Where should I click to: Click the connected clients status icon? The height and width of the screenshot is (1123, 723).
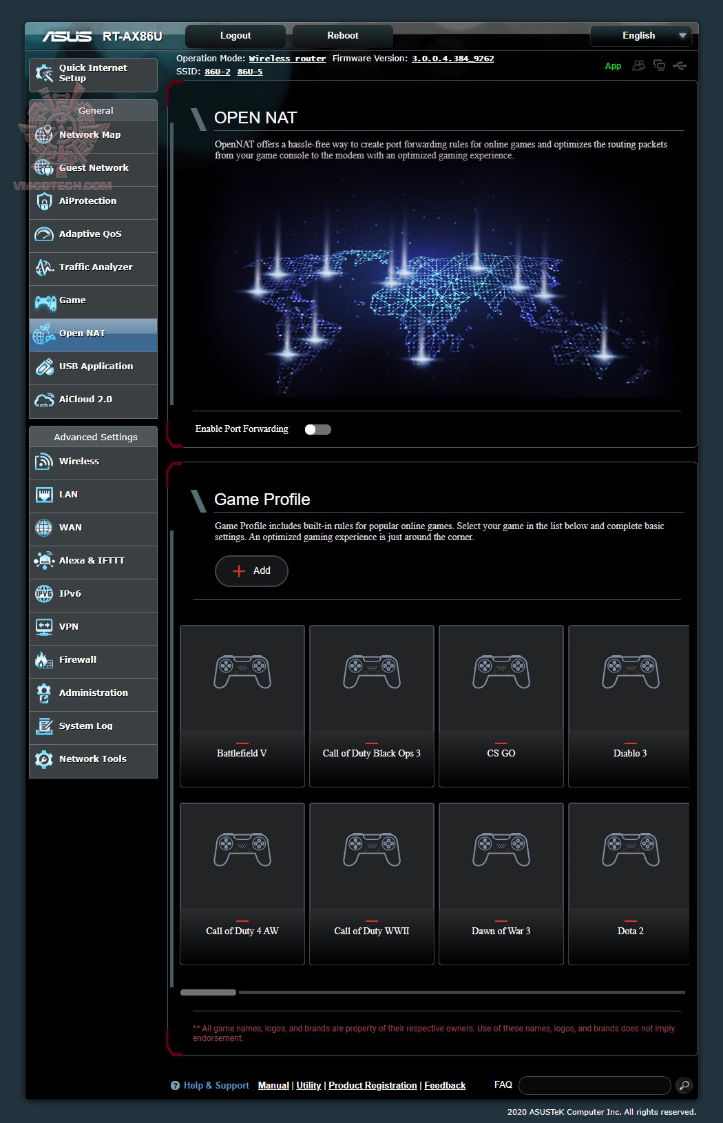tap(639, 65)
